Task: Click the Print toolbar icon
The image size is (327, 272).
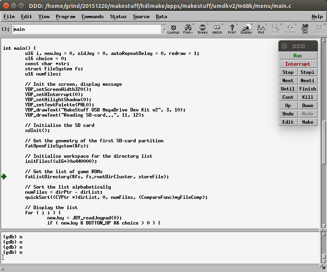Action: (231, 29)
